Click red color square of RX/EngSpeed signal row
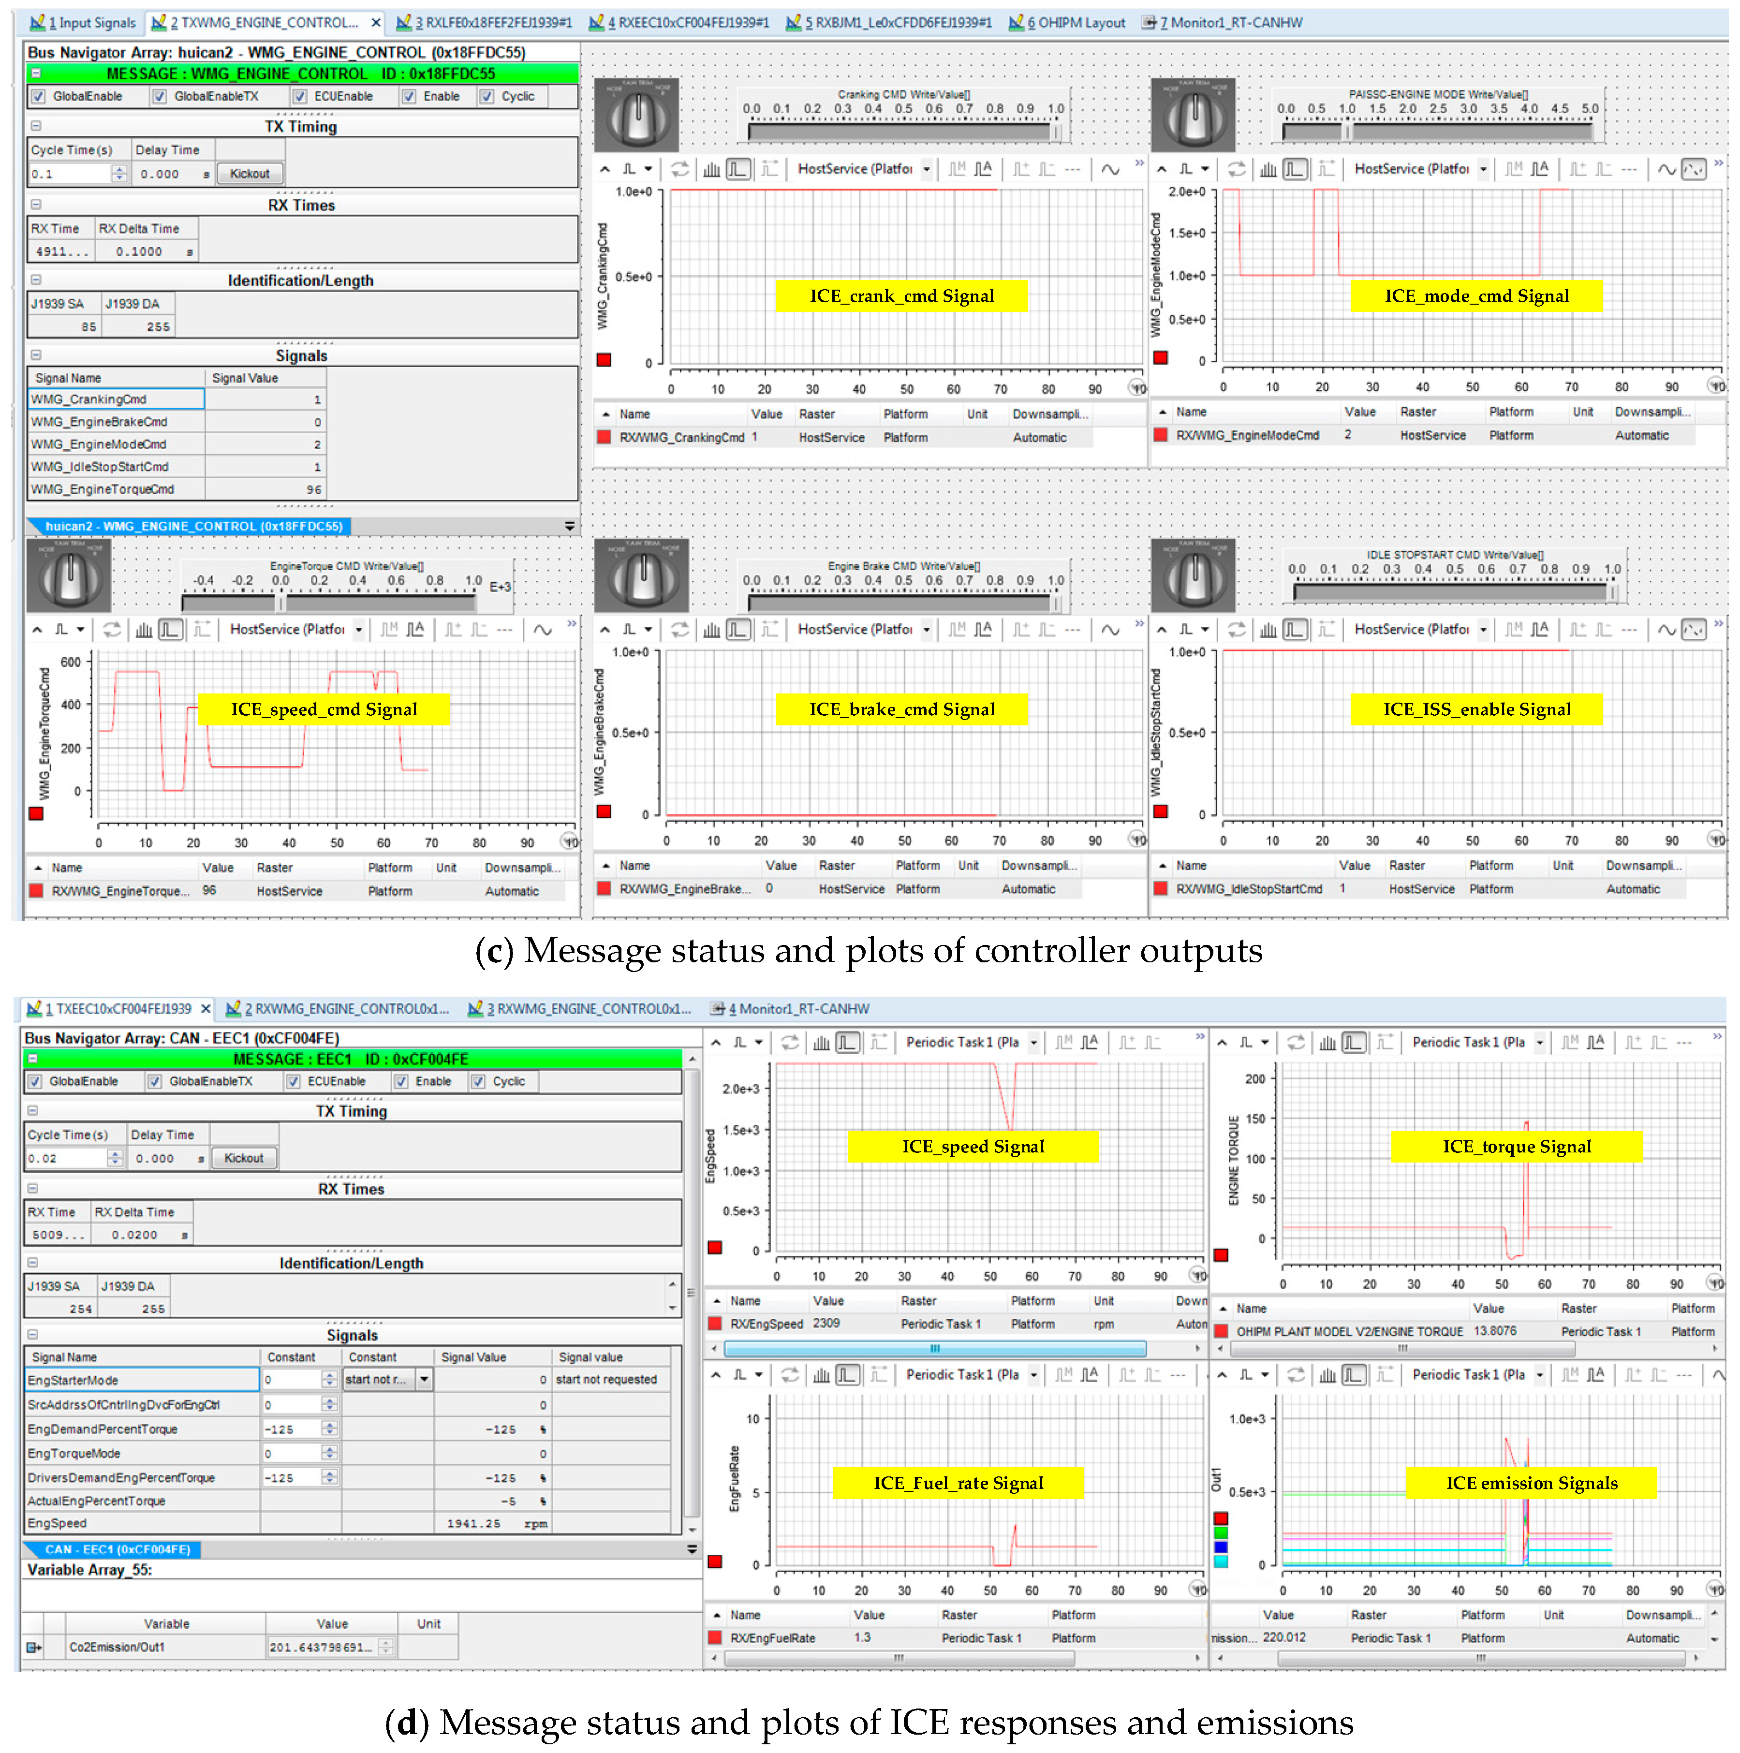This screenshot has width=1740, height=1753. tap(715, 1324)
